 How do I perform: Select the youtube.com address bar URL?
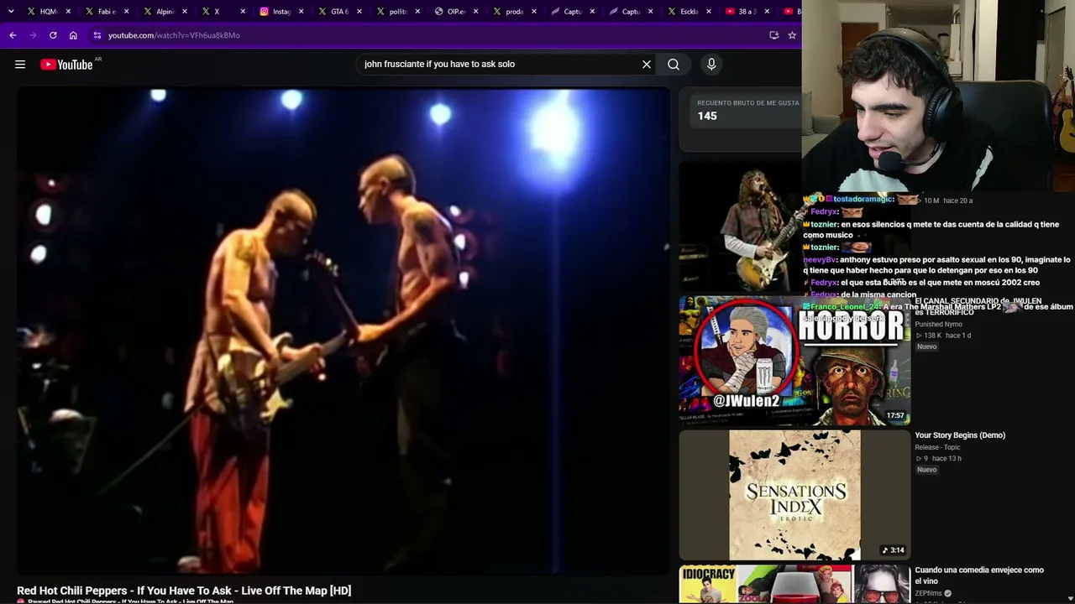174,35
